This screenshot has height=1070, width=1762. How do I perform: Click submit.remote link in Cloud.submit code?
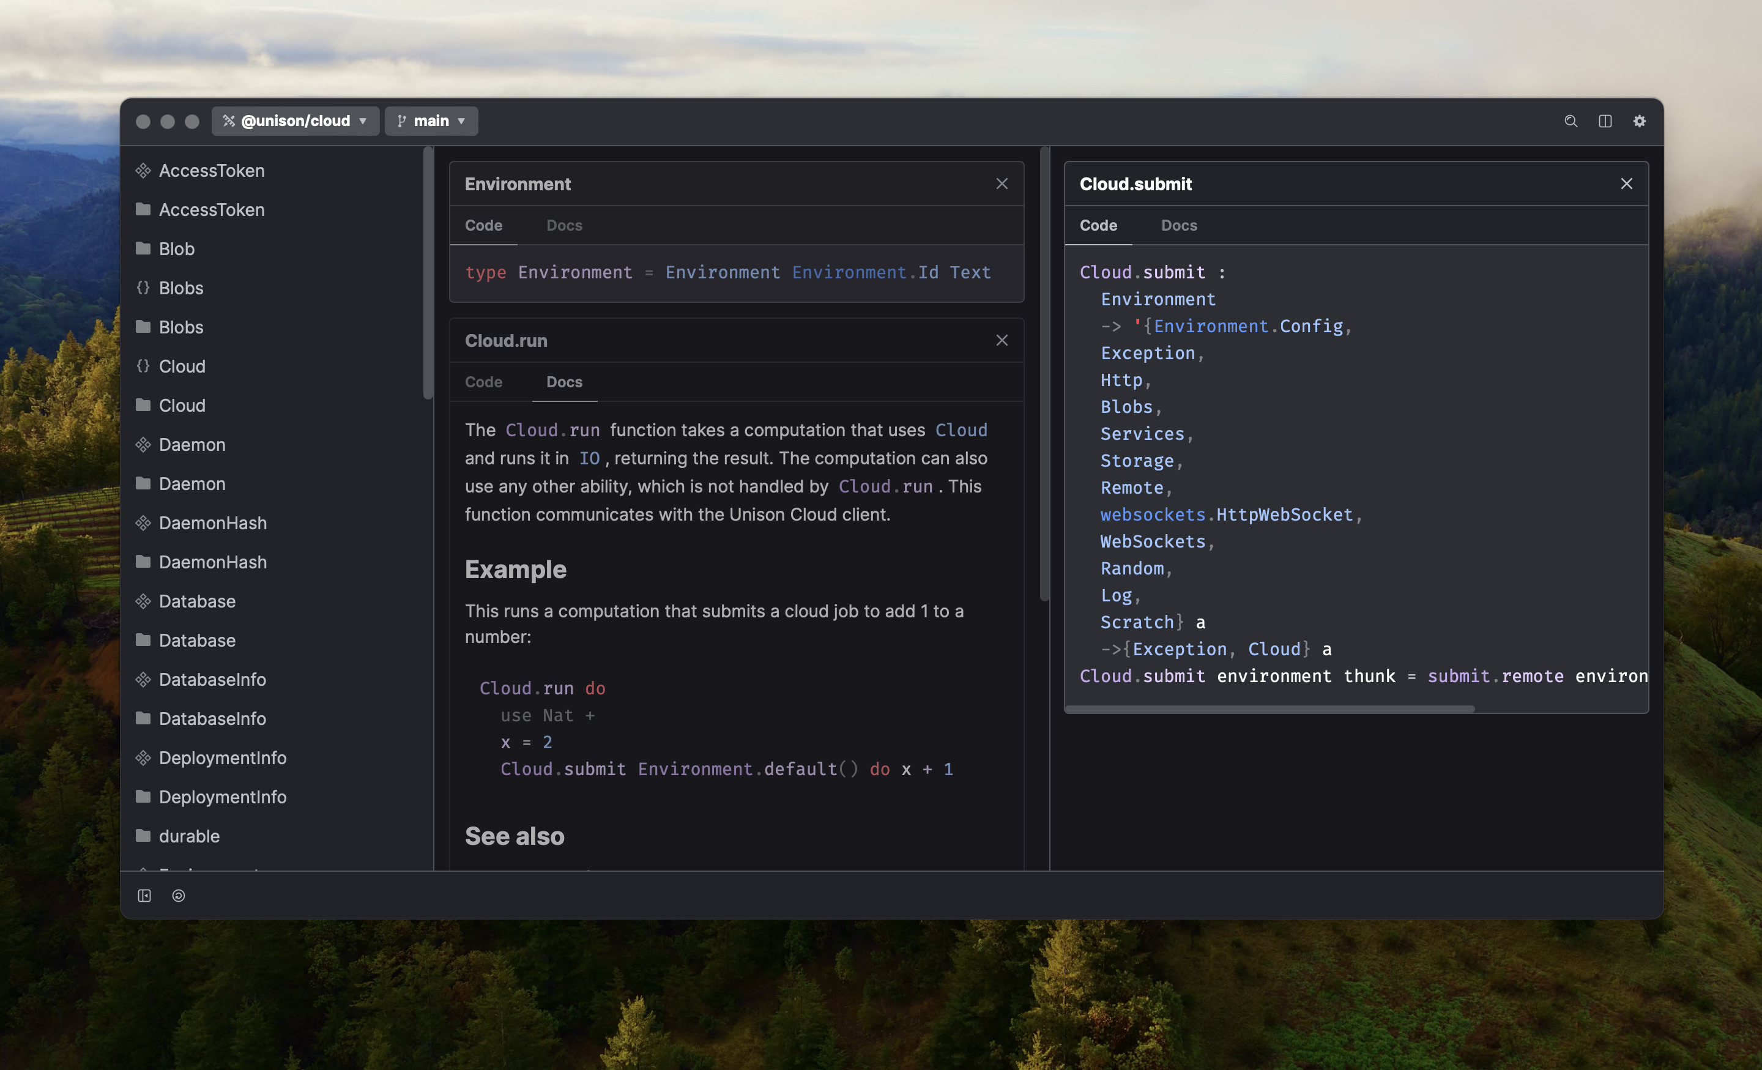coord(1495,676)
